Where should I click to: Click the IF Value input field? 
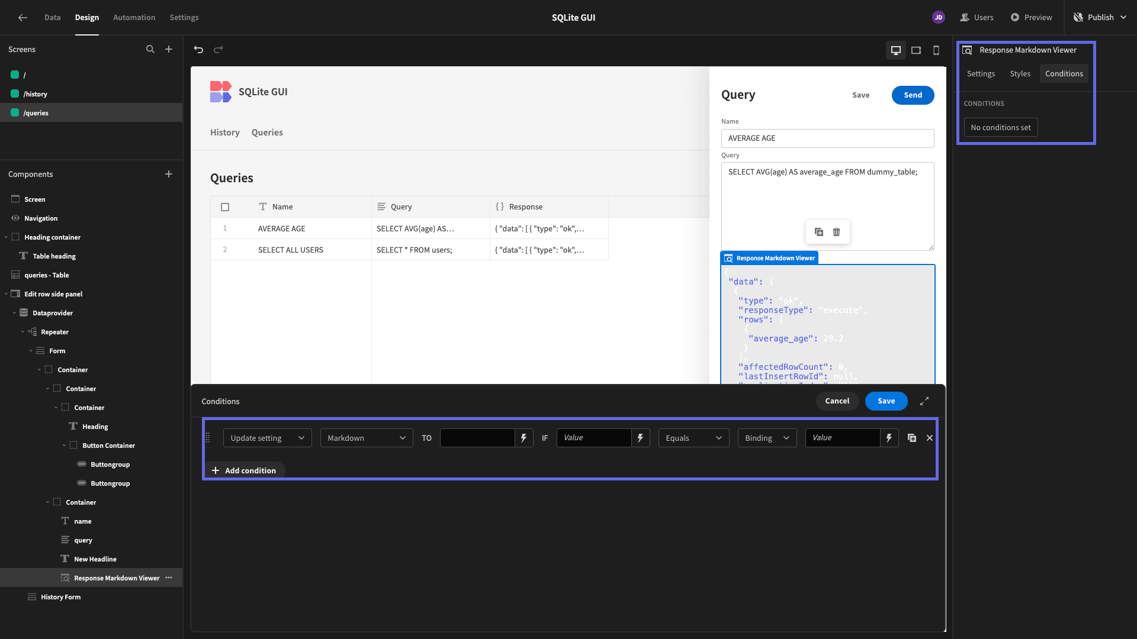(x=594, y=438)
